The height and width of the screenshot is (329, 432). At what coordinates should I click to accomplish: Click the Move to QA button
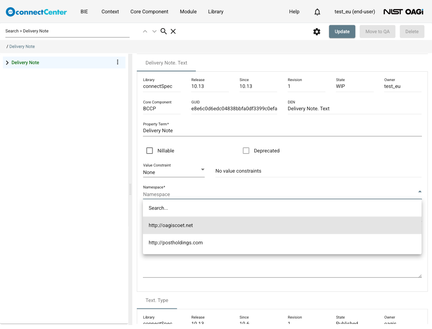pyautogui.click(x=377, y=32)
